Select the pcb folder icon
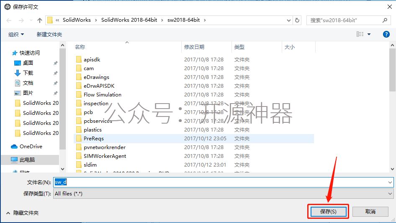The height and width of the screenshot is (223, 396). click(x=79, y=112)
